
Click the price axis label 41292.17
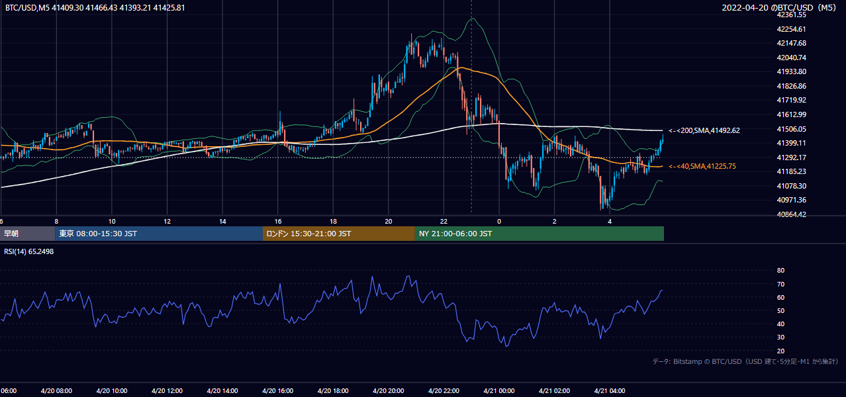click(x=792, y=157)
